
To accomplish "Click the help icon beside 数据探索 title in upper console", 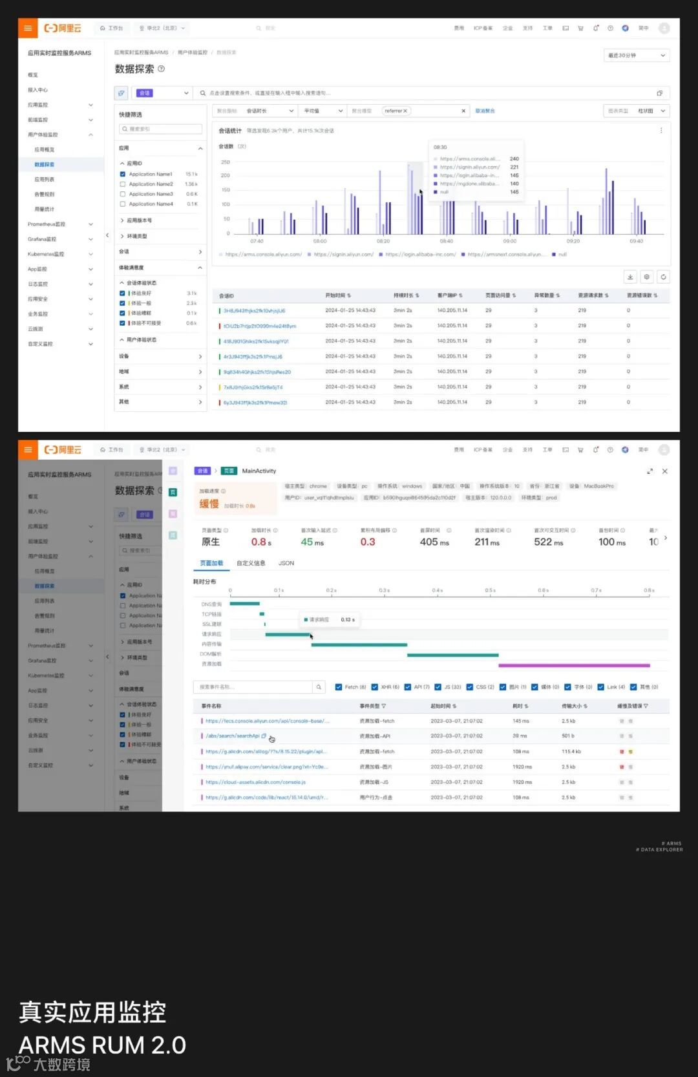I will [162, 69].
